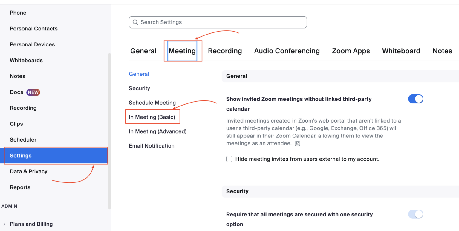The image size is (459, 231).
Task: Click the small info icon after attendee text
Action: tap(297, 144)
